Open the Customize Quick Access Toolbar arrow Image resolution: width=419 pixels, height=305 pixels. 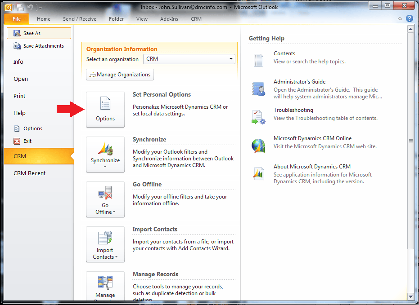[40, 8]
